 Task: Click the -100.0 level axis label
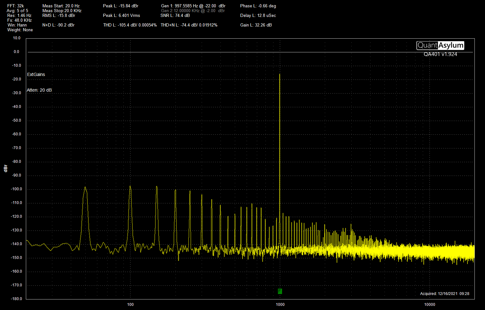[x=16, y=189]
